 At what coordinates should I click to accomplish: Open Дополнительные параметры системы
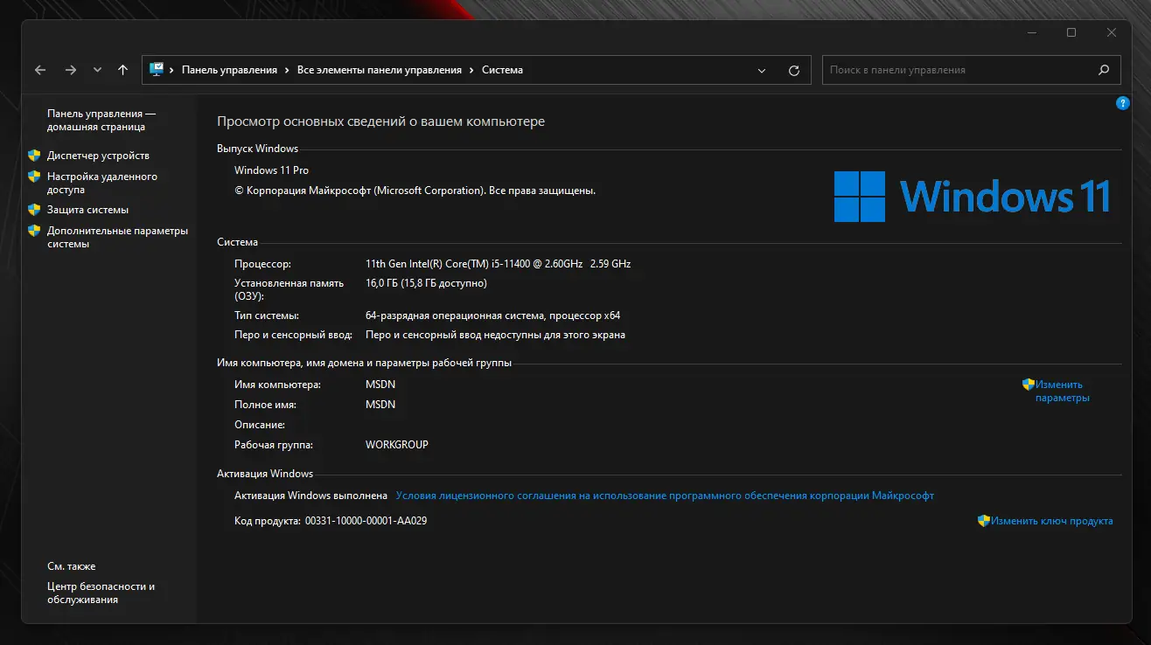[x=117, y=238]
